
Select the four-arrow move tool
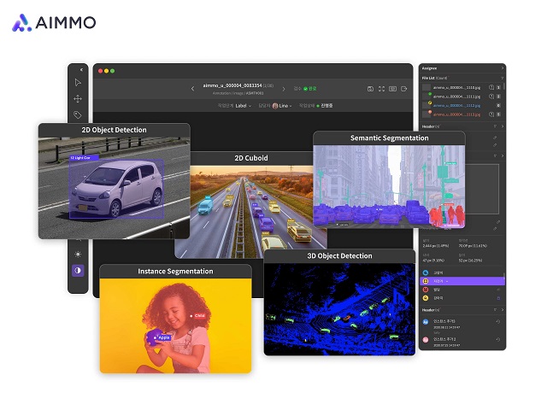point(78,99)
